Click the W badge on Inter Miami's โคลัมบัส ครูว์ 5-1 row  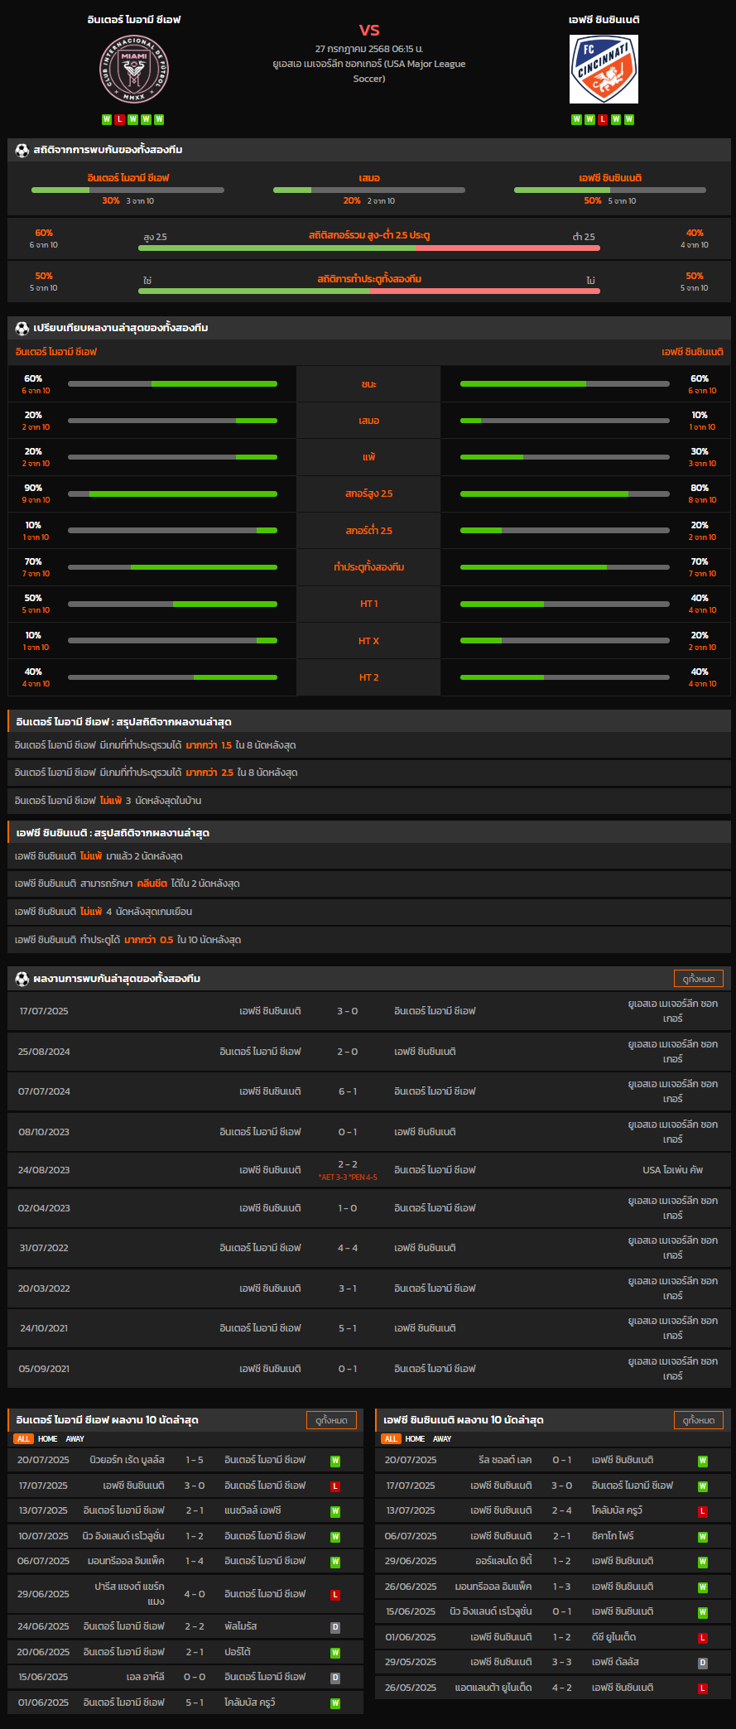pos(335,1703)
